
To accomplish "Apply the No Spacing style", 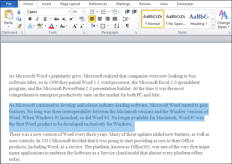I will [176, 19].
